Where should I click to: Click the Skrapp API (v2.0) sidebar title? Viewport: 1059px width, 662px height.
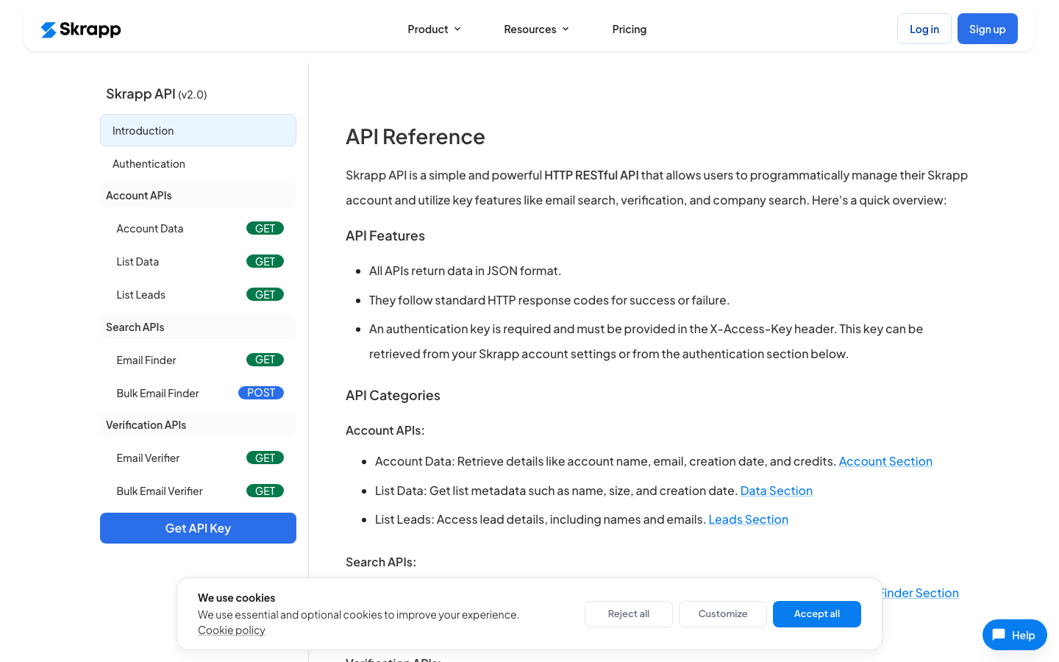[157, 94]
